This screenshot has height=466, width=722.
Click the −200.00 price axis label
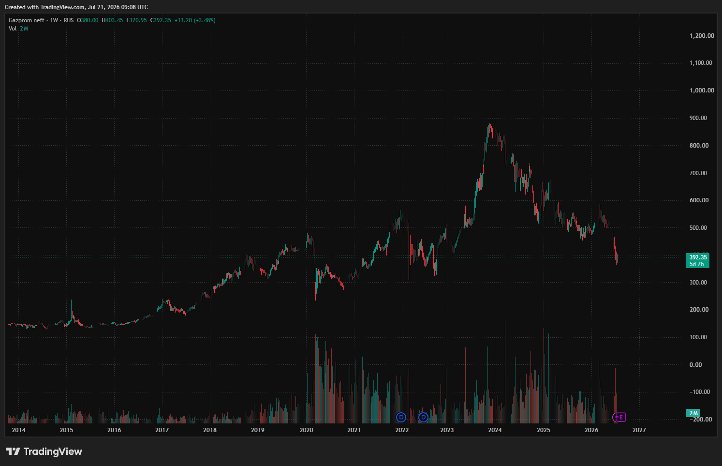(x=701, y=420)
